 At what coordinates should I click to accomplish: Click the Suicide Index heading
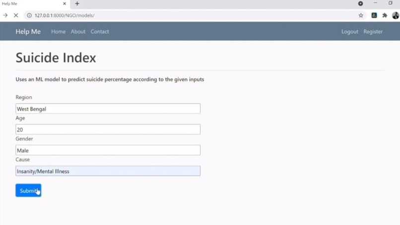click(x=56, y=57)
